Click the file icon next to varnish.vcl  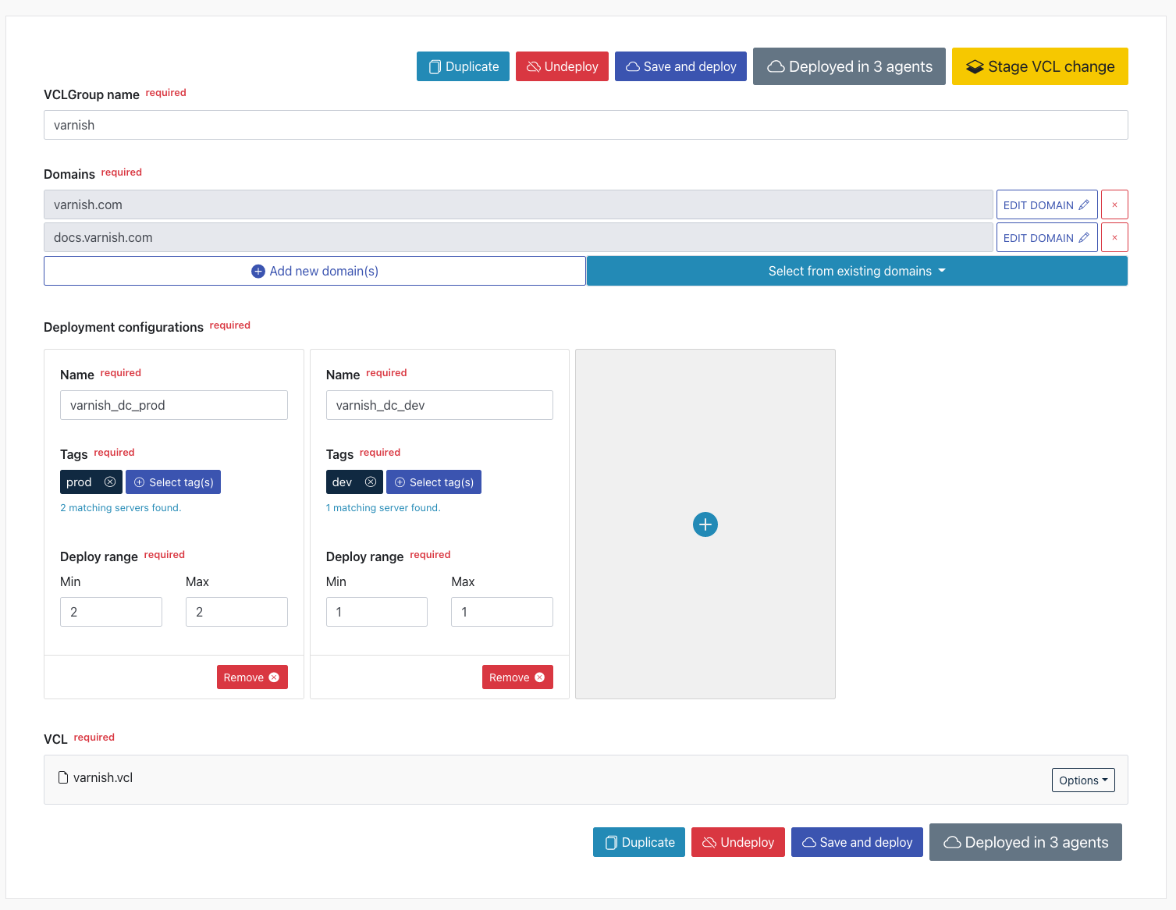[62, 777]
